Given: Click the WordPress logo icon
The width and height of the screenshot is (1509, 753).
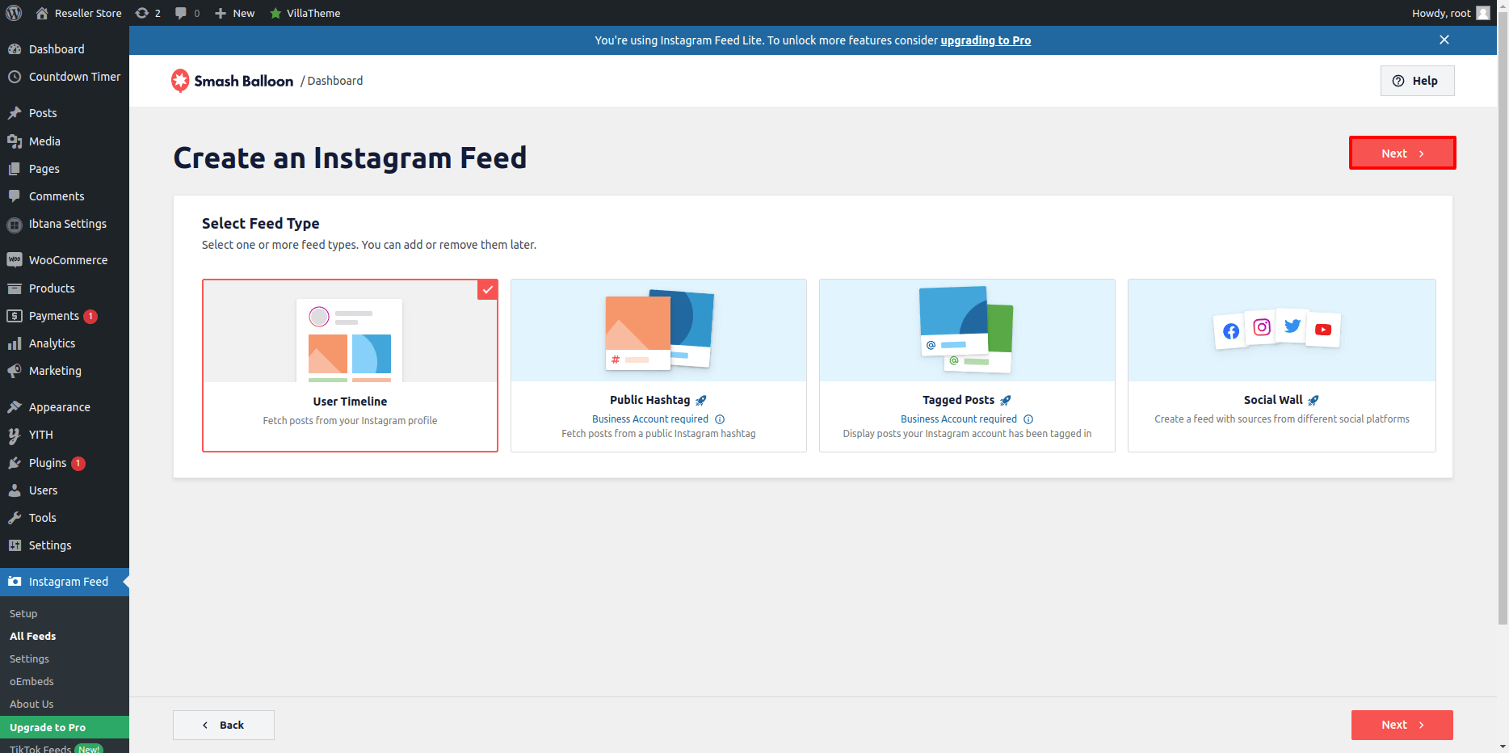Looking at the screenshot, I should [14, 13].
